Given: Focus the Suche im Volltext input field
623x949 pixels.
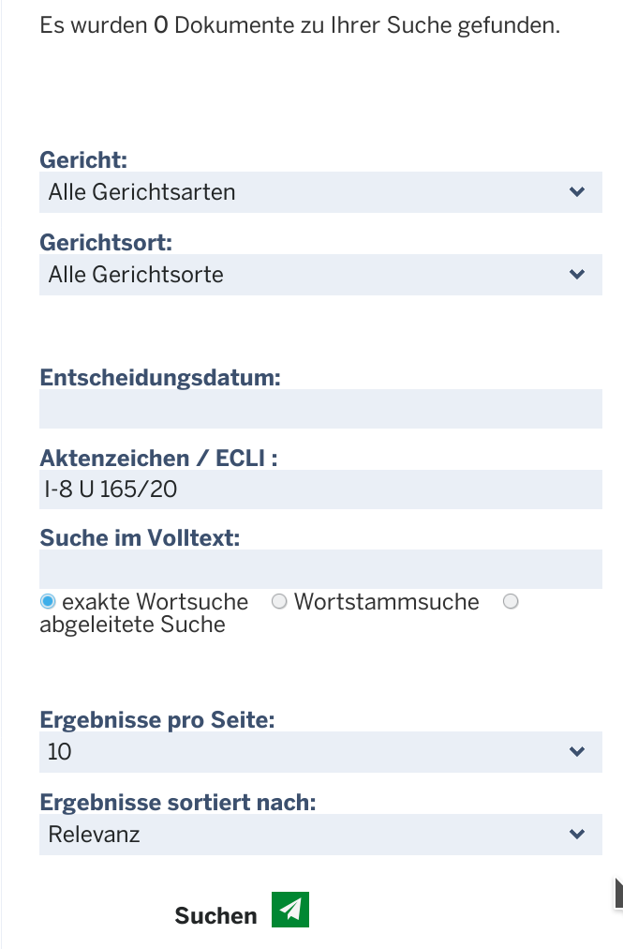Looking at the screenshot, I should click(x=320, y=569).
